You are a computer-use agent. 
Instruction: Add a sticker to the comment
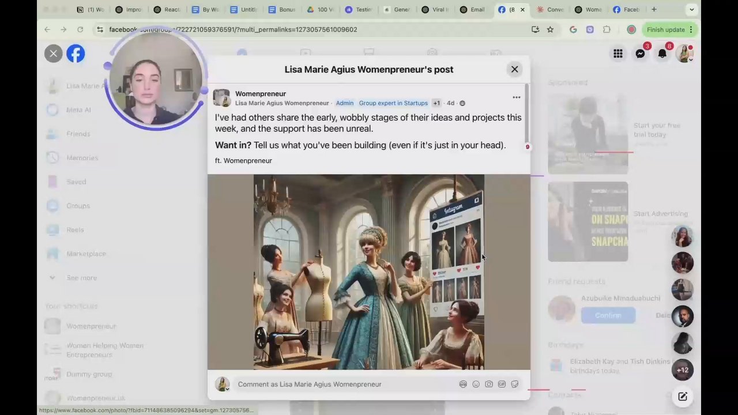coord(515,384)
